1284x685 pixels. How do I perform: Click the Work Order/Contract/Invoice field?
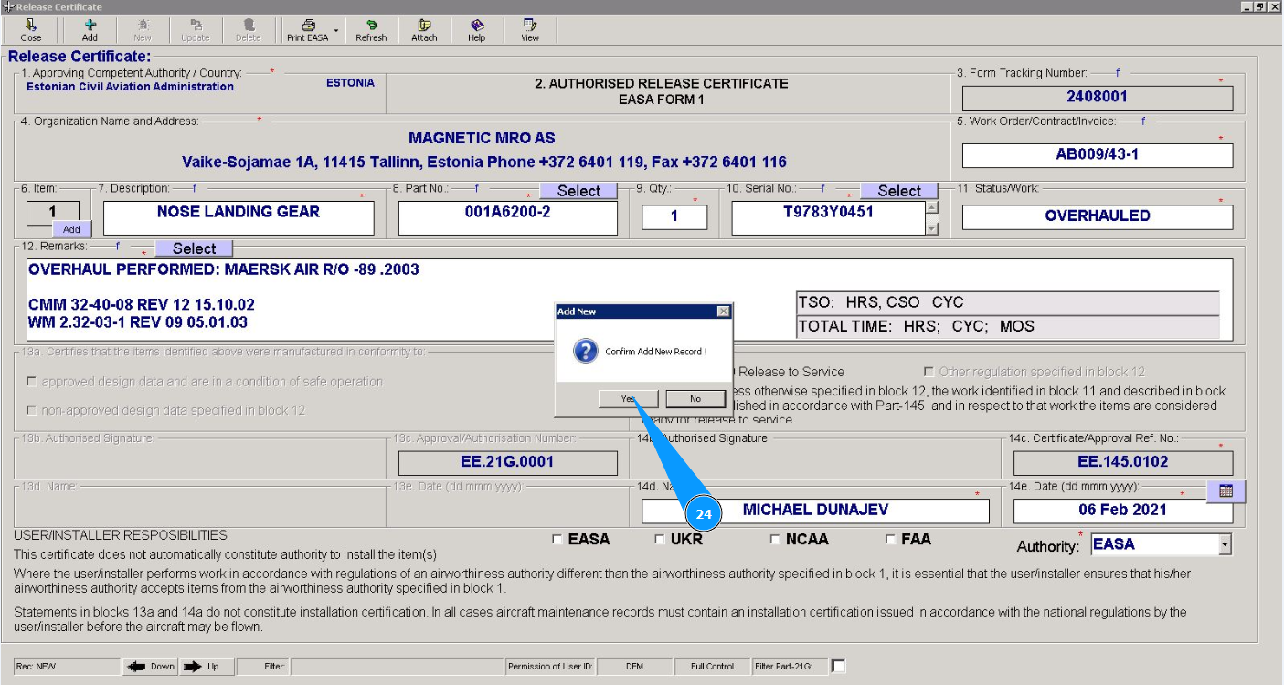[1097, 155]
